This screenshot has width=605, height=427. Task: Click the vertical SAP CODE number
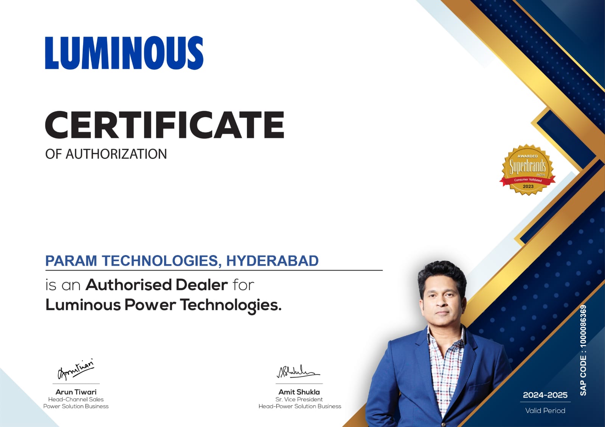pos(583,350)
